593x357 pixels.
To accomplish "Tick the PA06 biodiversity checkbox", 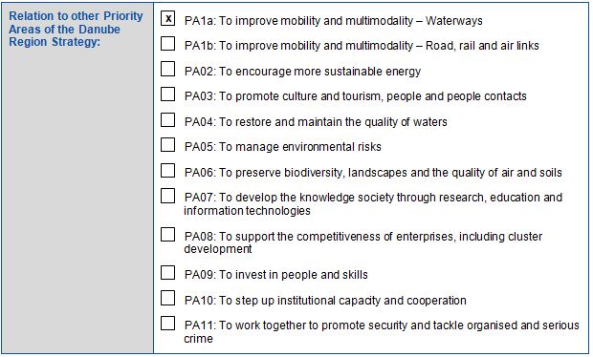I will [168, 170].
